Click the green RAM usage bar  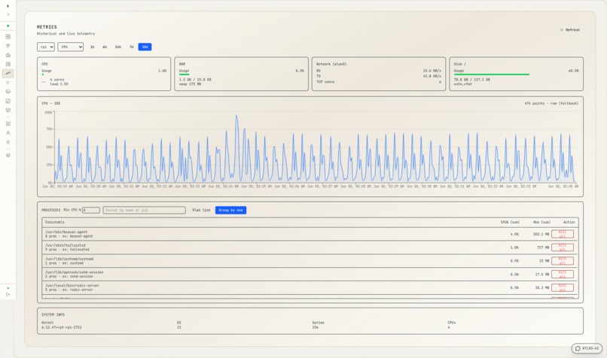tap(185, 74)
